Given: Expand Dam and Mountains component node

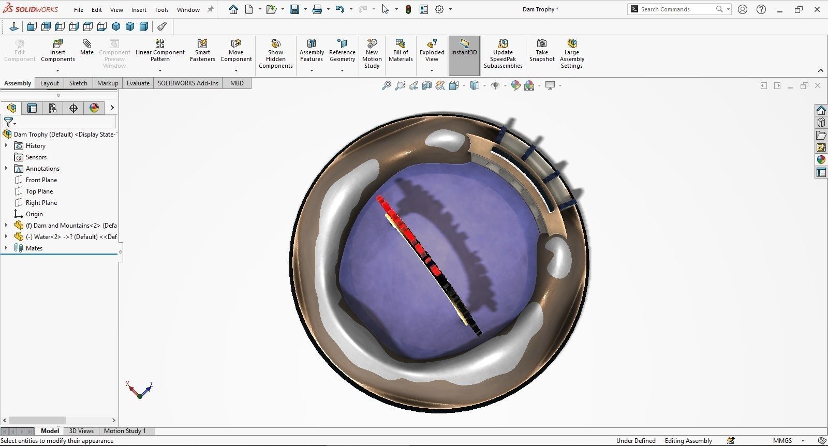Looking at the screenshot, I should coord(6,226).
